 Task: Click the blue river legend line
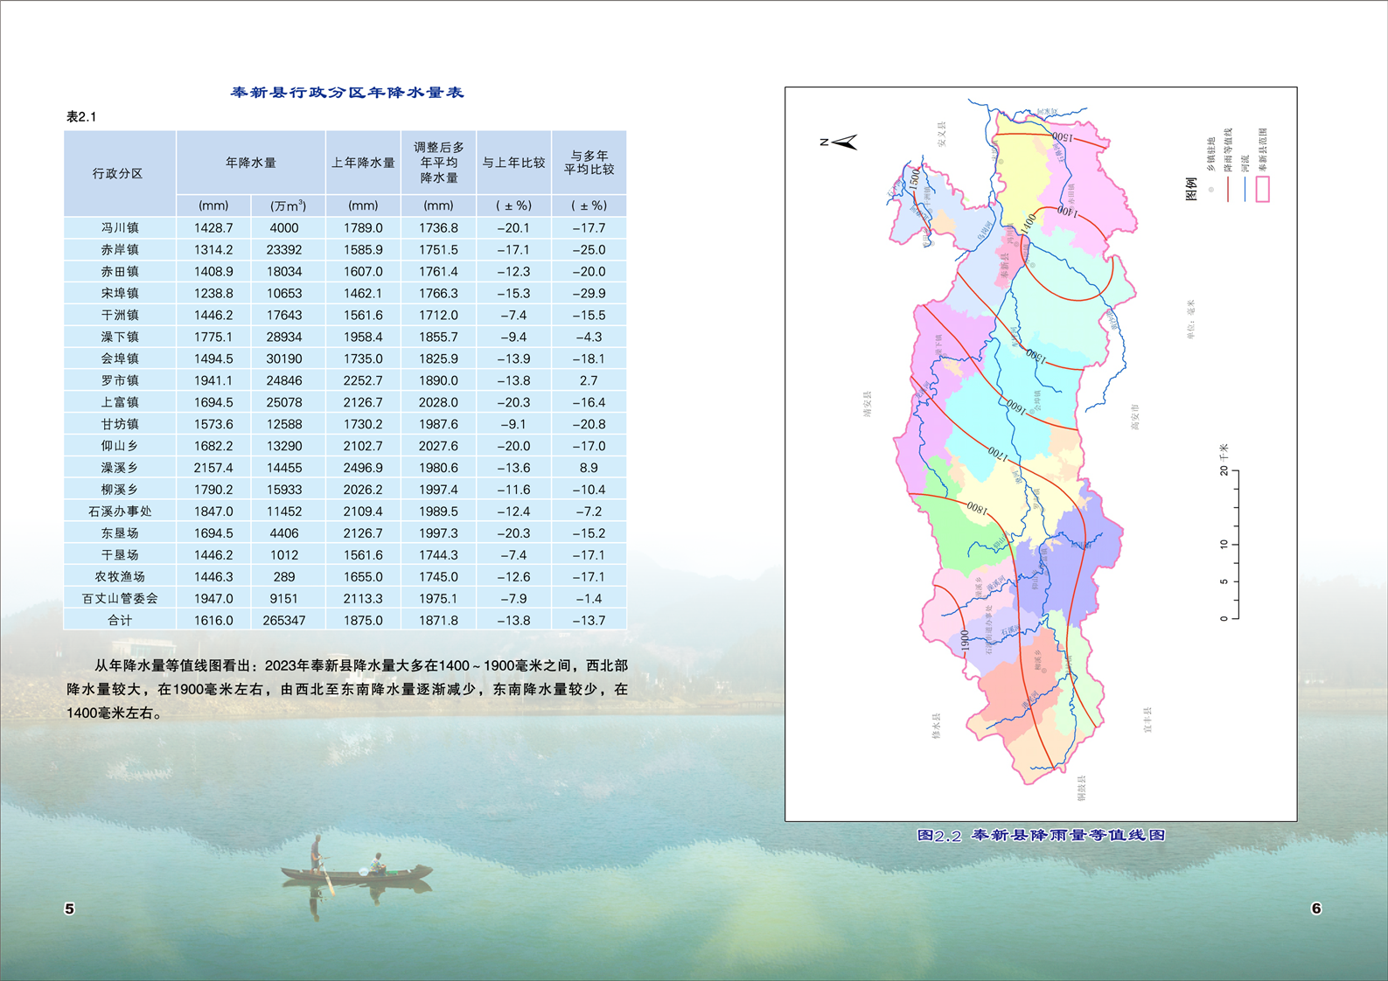click(x=1245, y=189)
